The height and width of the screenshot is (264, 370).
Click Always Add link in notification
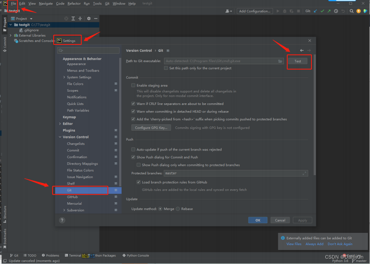314,244
